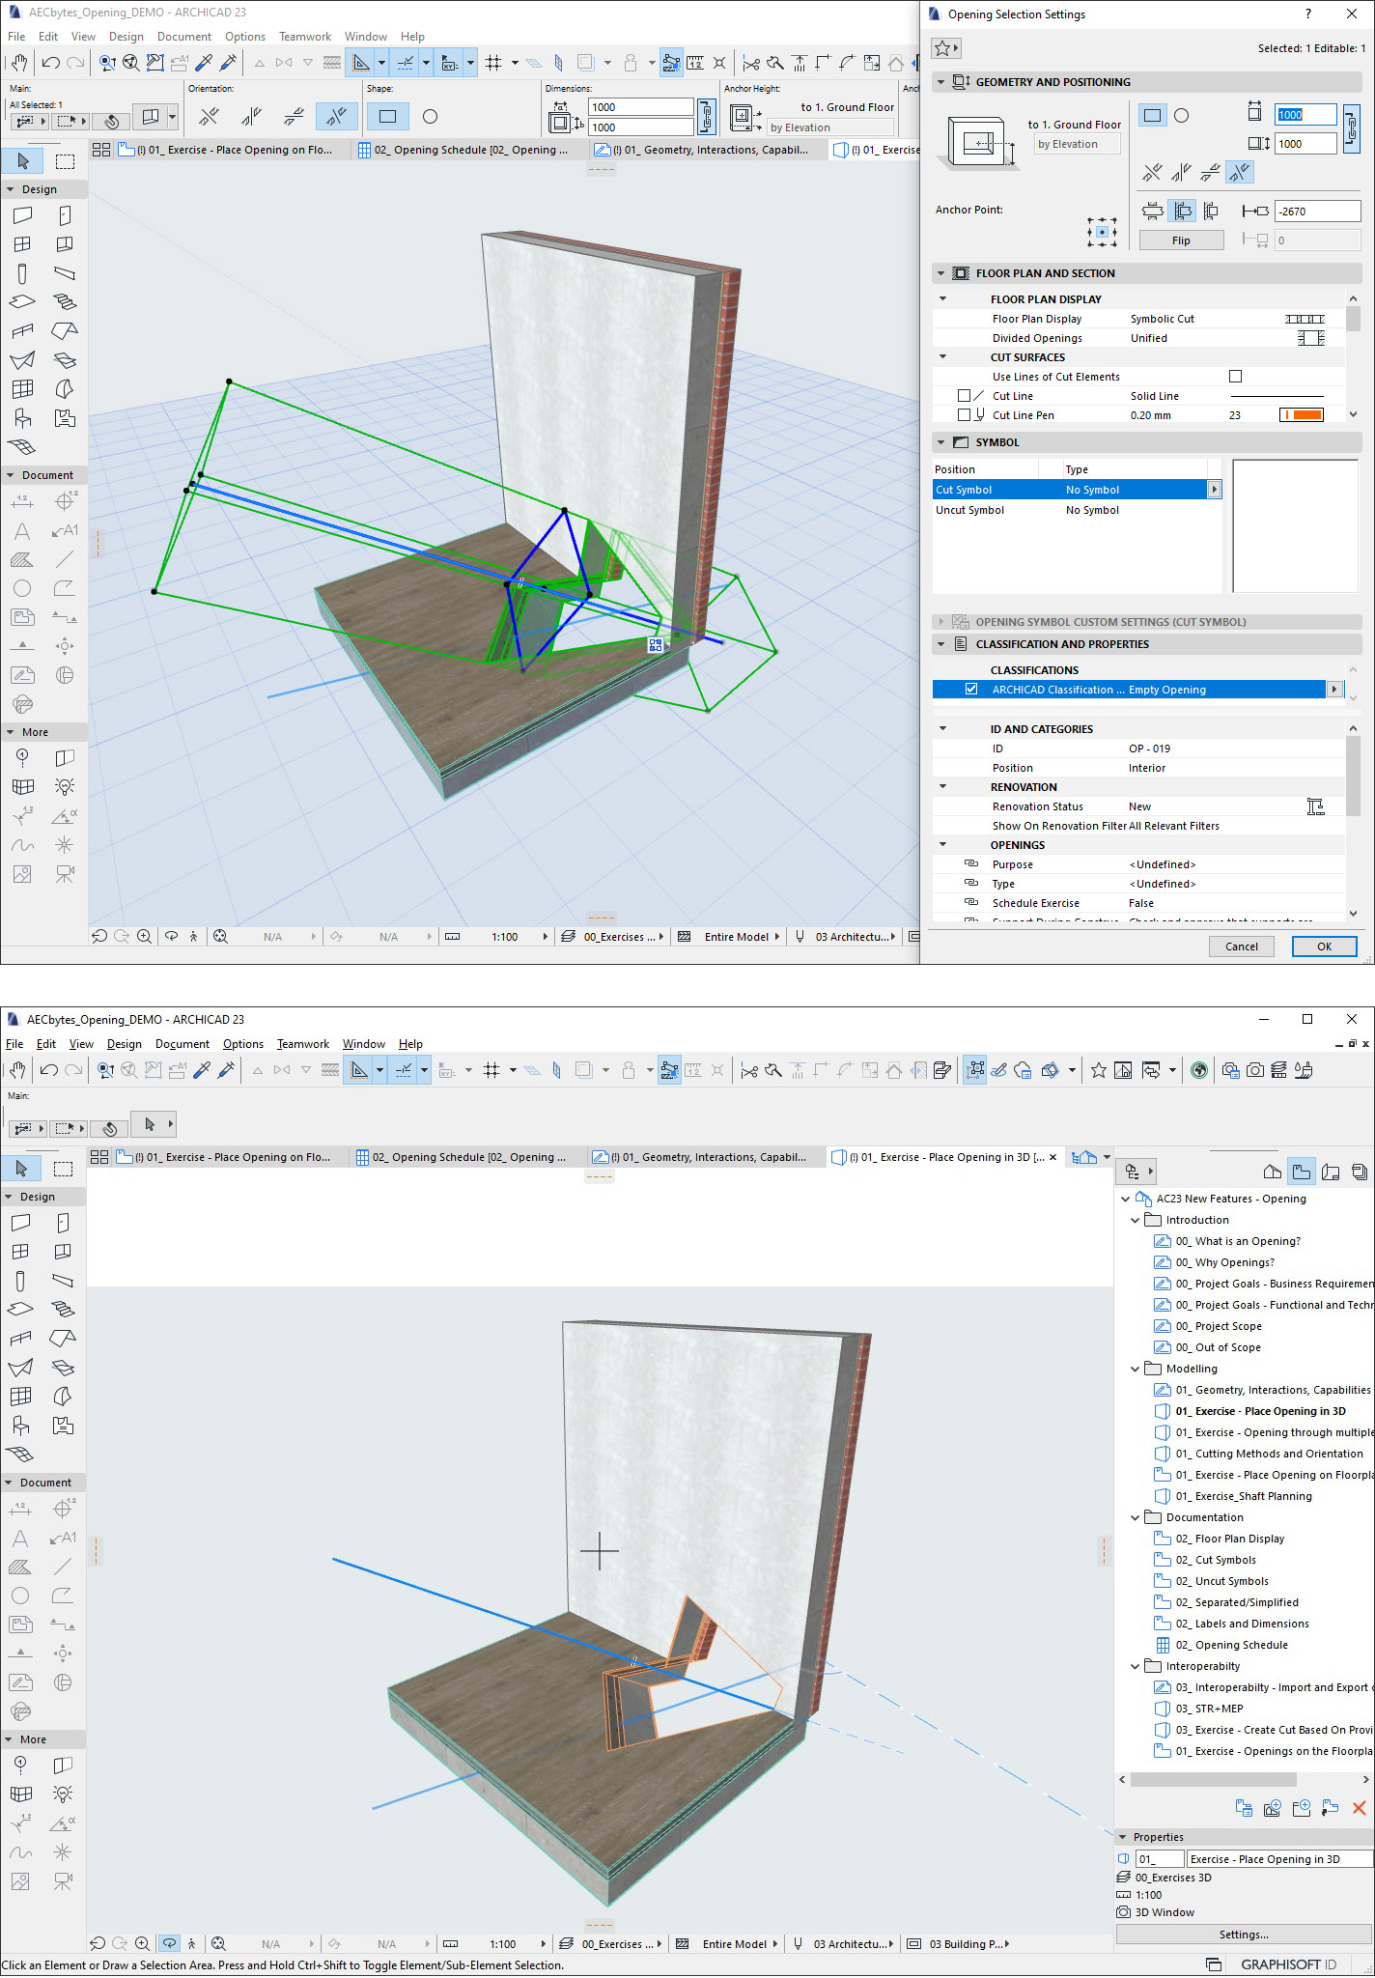The image size is (1375, 1978).
Task: Click the orange Cut Line Pen color swatch
Action: [1301, 415]
